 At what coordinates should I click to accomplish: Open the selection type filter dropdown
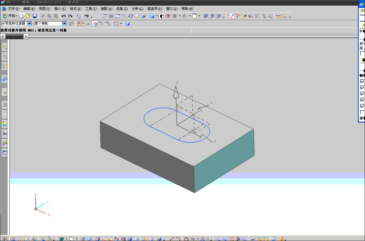click(30, 24)
